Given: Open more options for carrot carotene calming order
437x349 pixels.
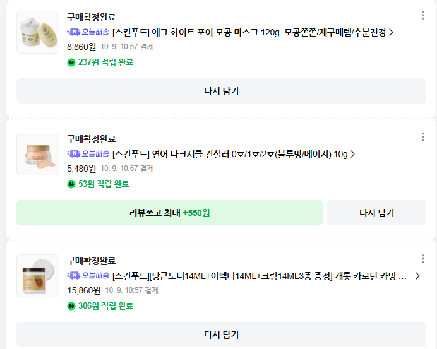Looking at the screenshot, I should (422, 259).
